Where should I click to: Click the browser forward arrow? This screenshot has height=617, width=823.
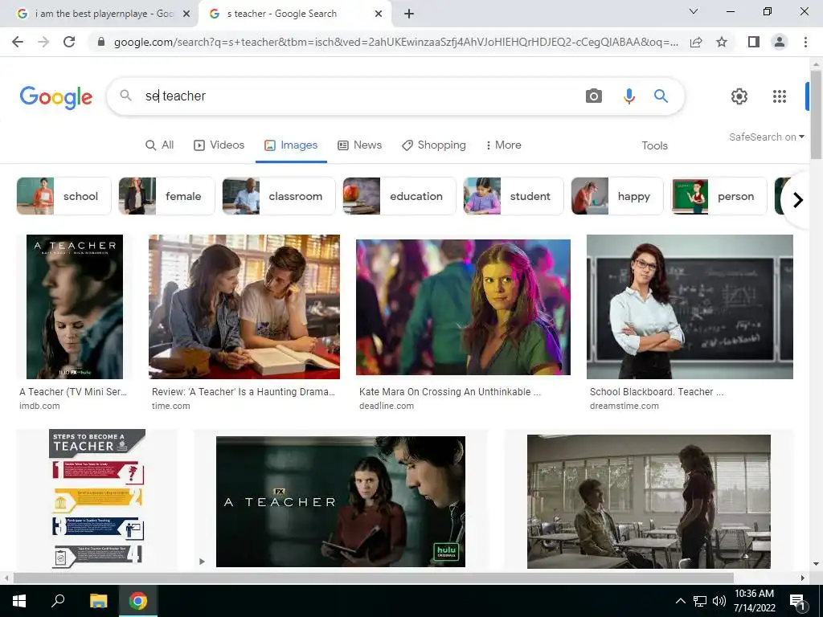(43, 42)
